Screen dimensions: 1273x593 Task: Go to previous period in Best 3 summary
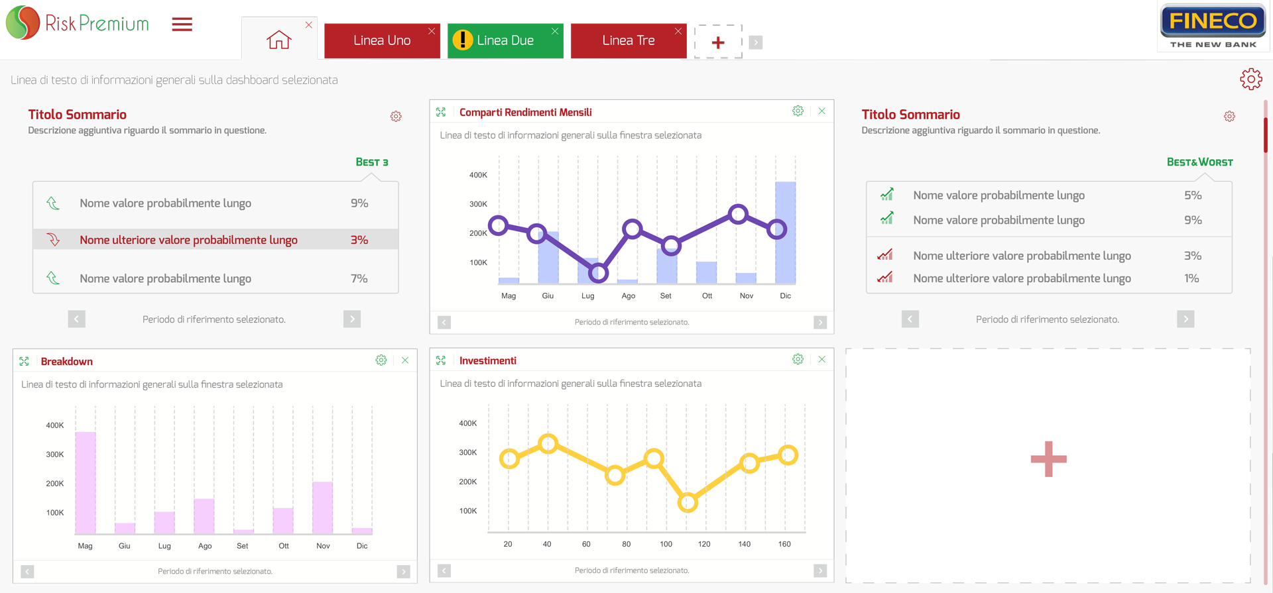click(x=76, y=319)
